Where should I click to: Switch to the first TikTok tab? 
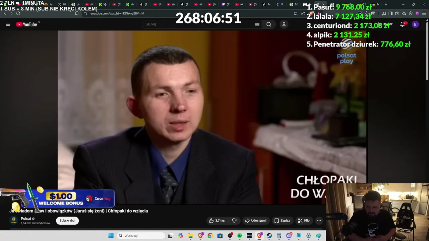point(144,4)
